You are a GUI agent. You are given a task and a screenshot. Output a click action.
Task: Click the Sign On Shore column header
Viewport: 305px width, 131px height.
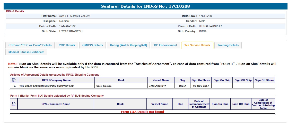click(201, 80)
